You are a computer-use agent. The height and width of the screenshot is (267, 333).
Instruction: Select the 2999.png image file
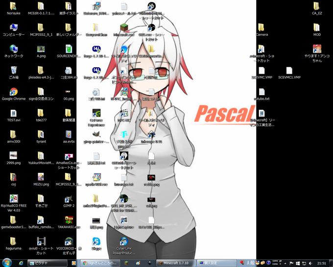coord(14,158)
